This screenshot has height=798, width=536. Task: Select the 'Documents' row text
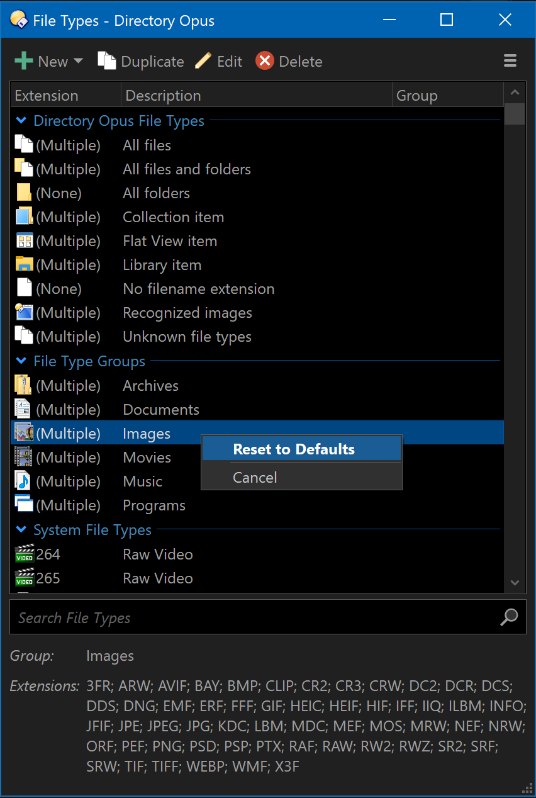pos(161,409)
